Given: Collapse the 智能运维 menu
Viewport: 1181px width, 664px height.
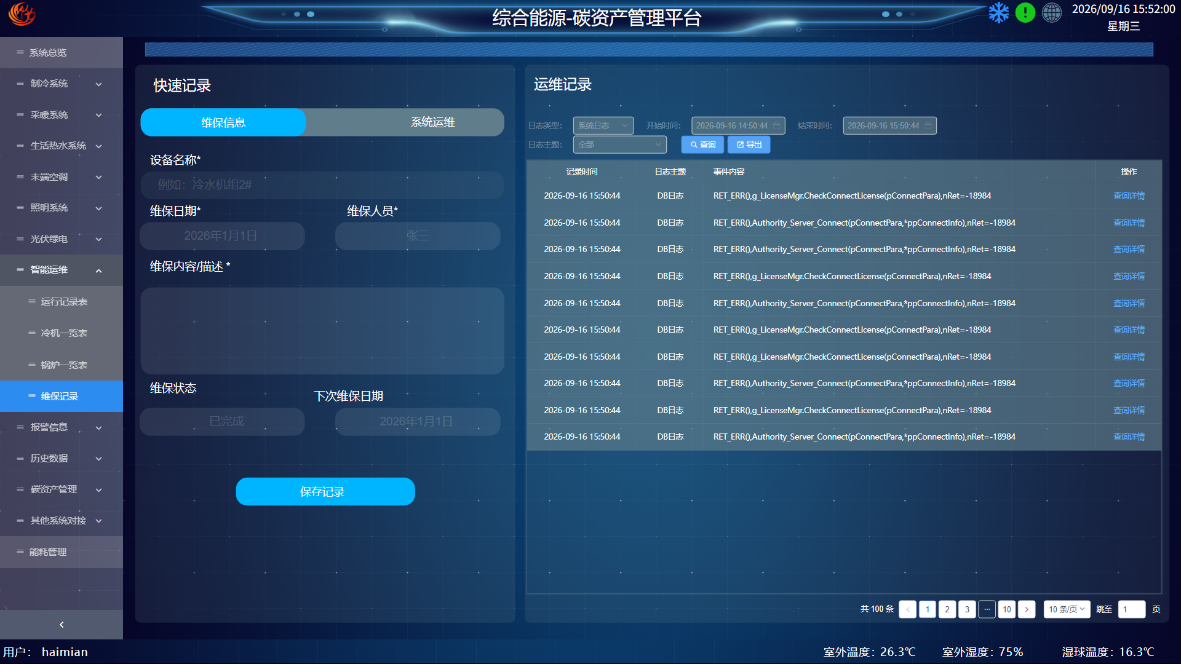Looking at the screenshot, I should point(62,270).
